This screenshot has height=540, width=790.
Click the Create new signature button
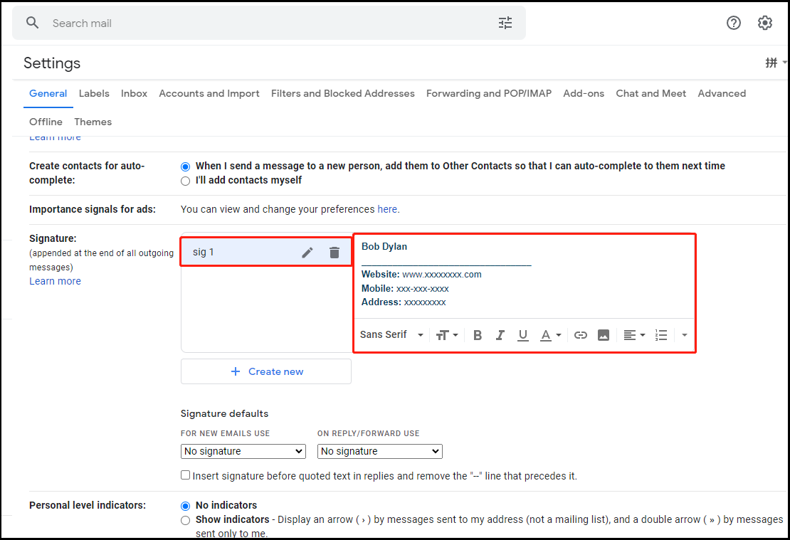pos(266,371)
